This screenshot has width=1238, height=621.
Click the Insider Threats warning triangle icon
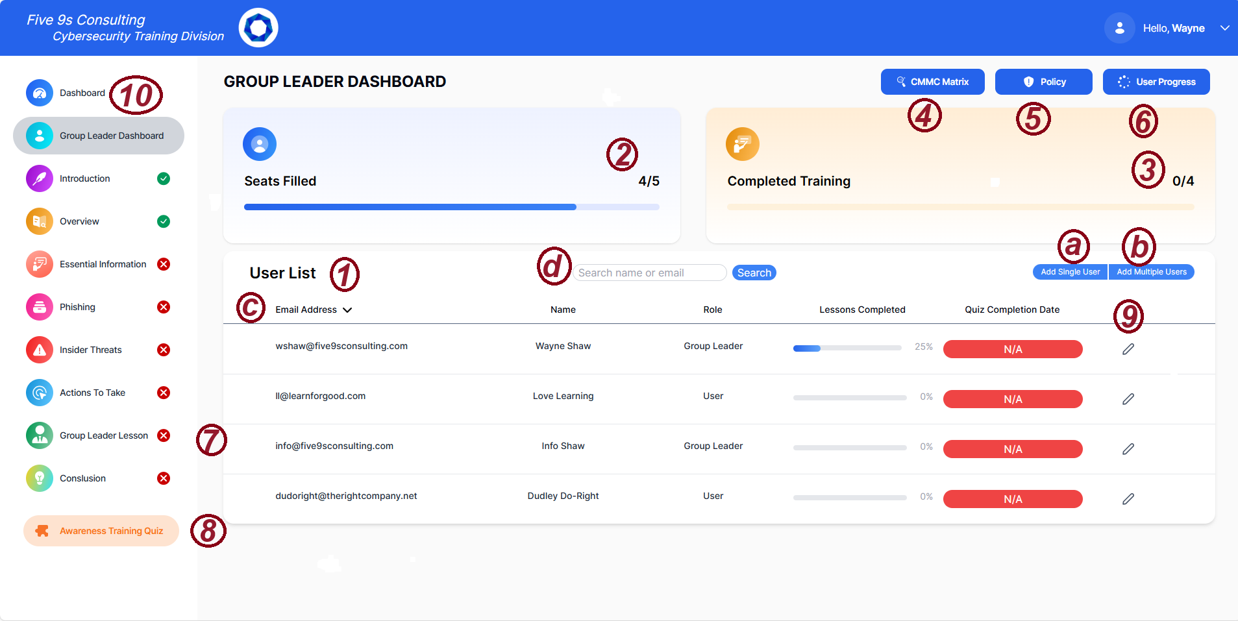40,350
